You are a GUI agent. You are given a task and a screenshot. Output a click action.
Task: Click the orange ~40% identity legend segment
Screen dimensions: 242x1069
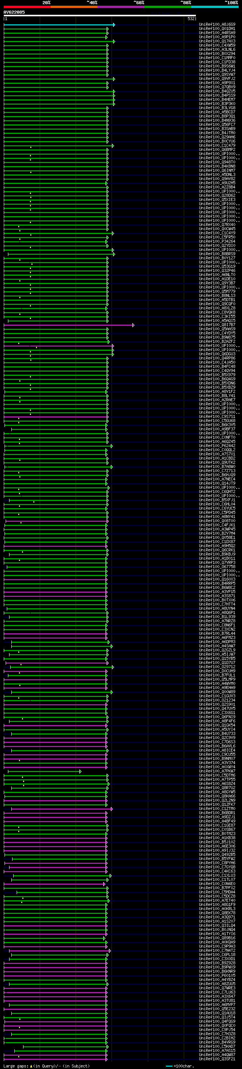[x=74, y=7]
